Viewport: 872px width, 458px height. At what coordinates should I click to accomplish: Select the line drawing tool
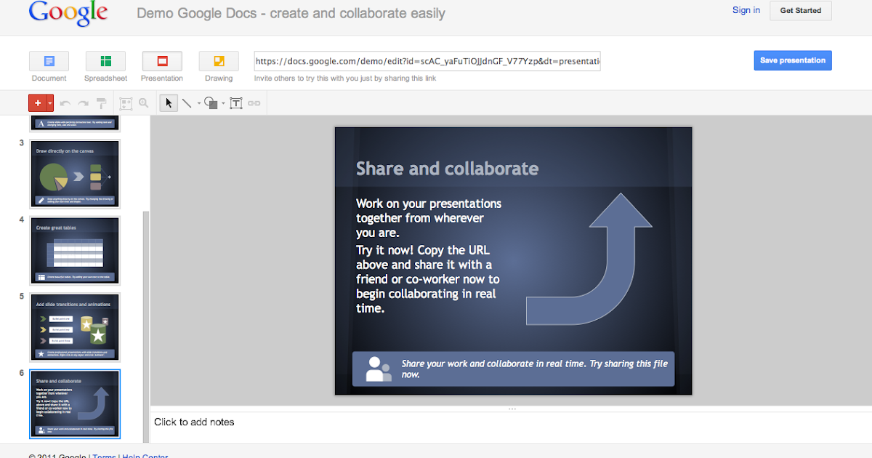click(x=185, y=103)
